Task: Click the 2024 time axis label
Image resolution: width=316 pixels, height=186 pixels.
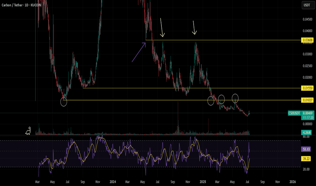Action: 113,182
